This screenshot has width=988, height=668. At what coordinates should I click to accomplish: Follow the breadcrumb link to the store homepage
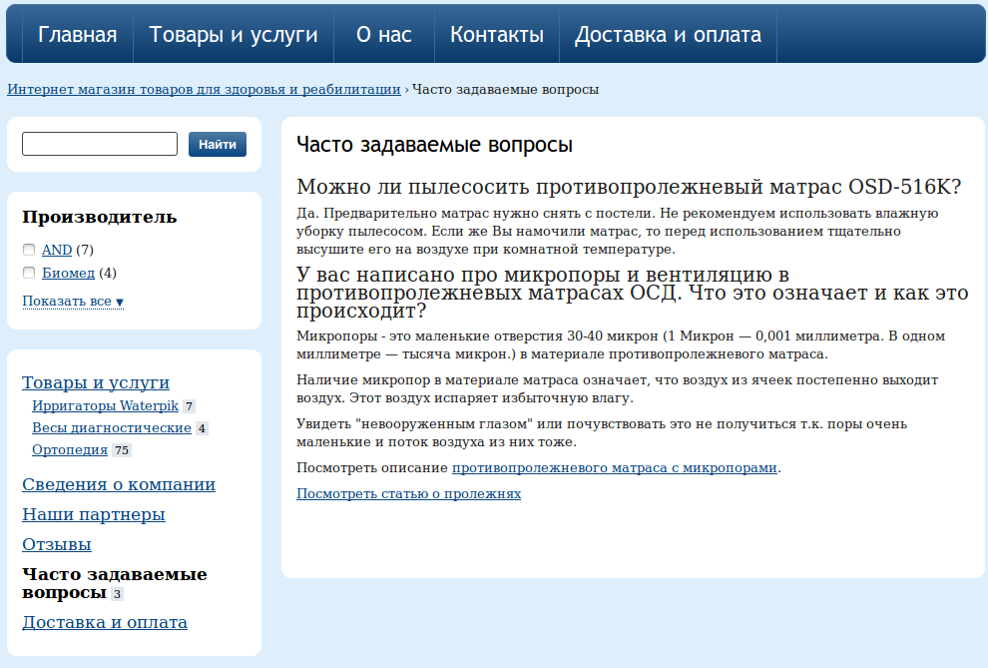[205, 90]
